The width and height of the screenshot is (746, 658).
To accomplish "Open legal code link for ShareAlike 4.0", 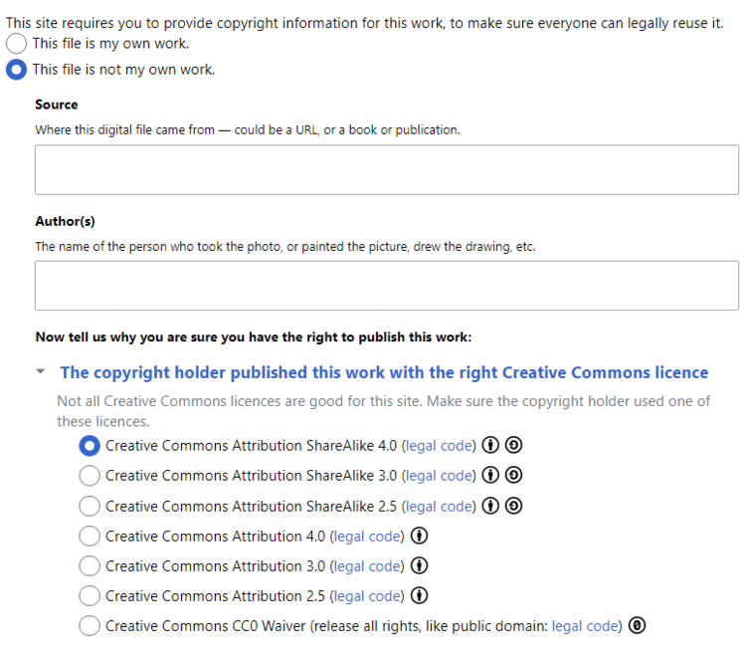I will click(439, 446).
